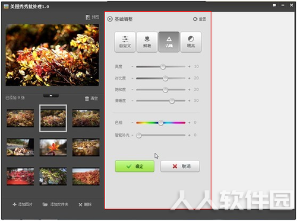Click the plus button of 对比度 slider
Screen dimensions: 297x221
click(x=189, y=78)
